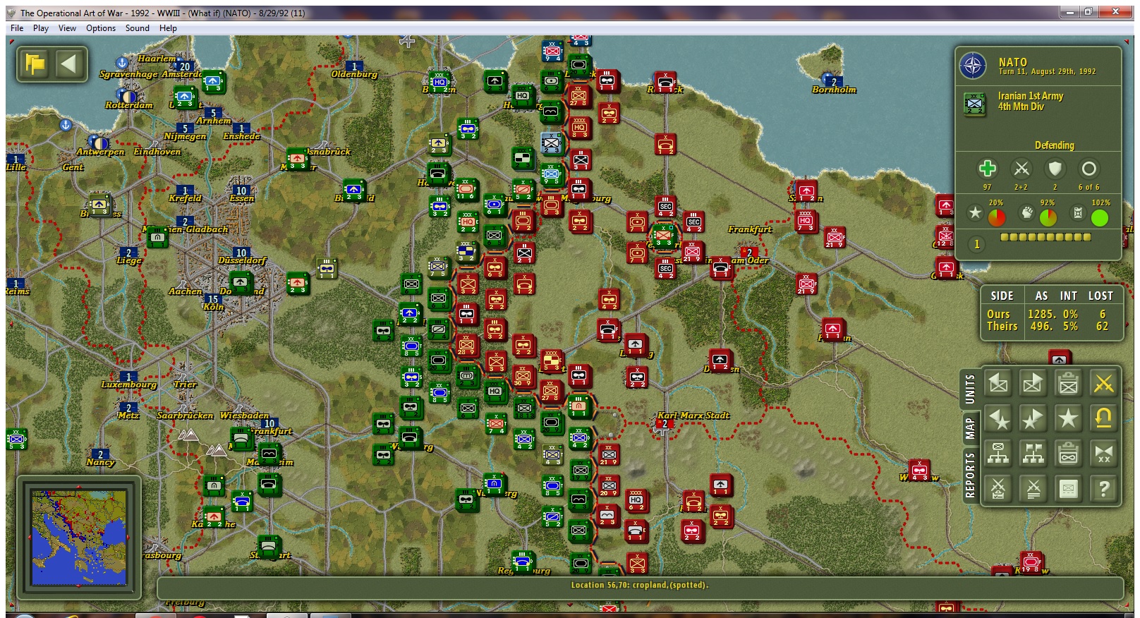
Task: Open the Sound menu
Action: click(138, 28)
